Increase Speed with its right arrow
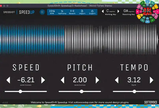Screen dimensions: 159x108 (43, 80)
